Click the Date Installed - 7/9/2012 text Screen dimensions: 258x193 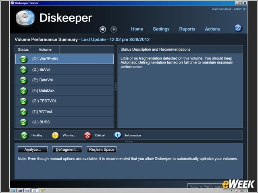coord(229,9)
